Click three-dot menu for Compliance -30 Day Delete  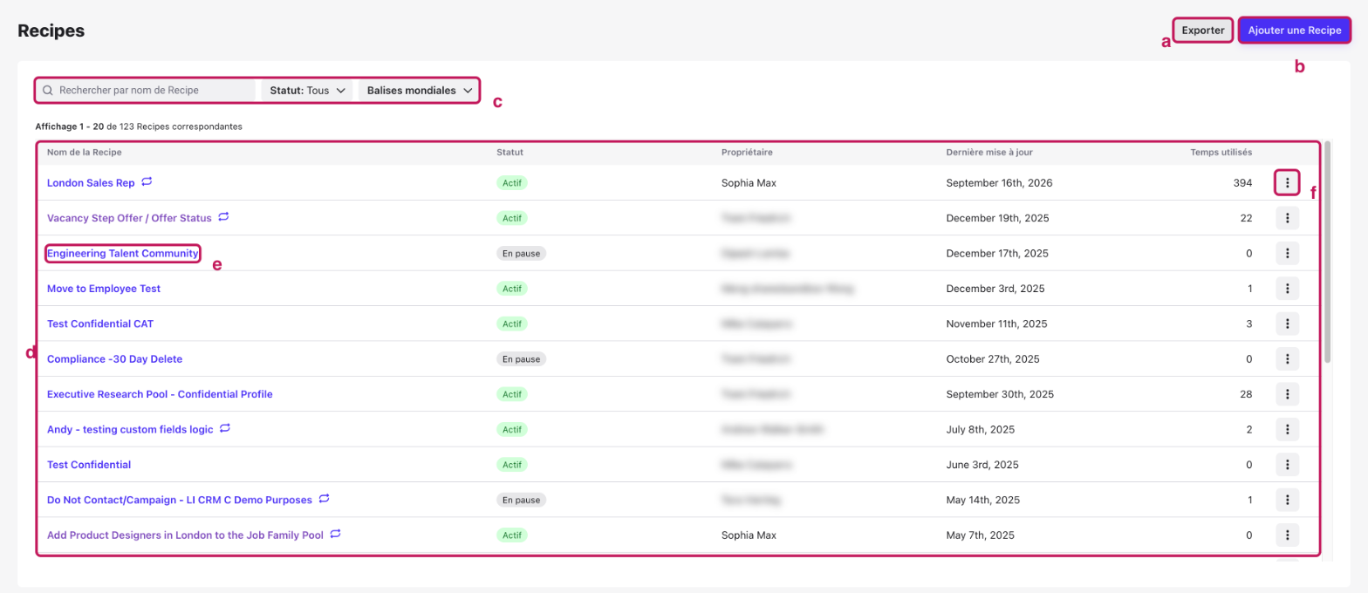[x=1287, y=358]
